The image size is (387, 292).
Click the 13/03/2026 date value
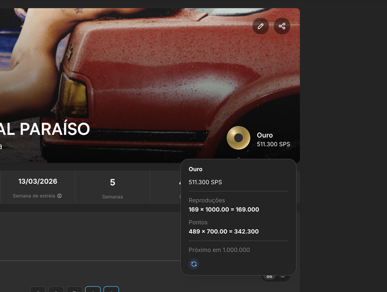tap(37, 181)
